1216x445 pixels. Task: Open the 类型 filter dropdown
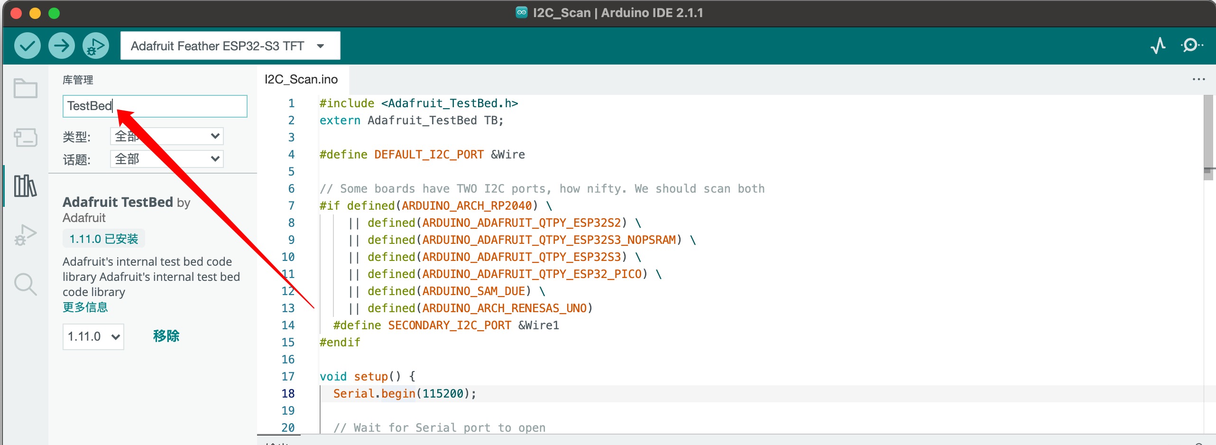point(167,137)
